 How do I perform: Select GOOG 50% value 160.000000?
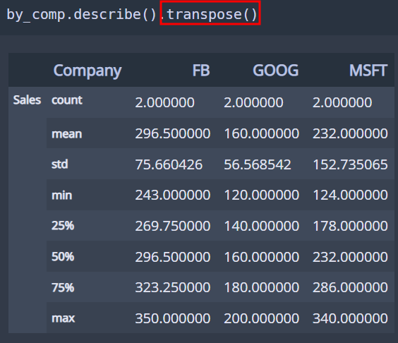pos(261,257)
